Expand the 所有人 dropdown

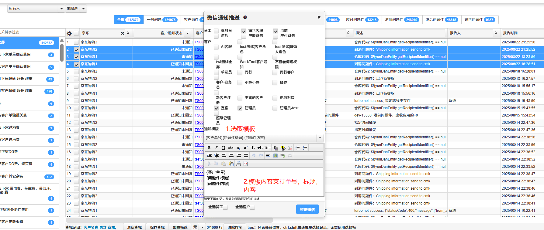click(61, 8)
